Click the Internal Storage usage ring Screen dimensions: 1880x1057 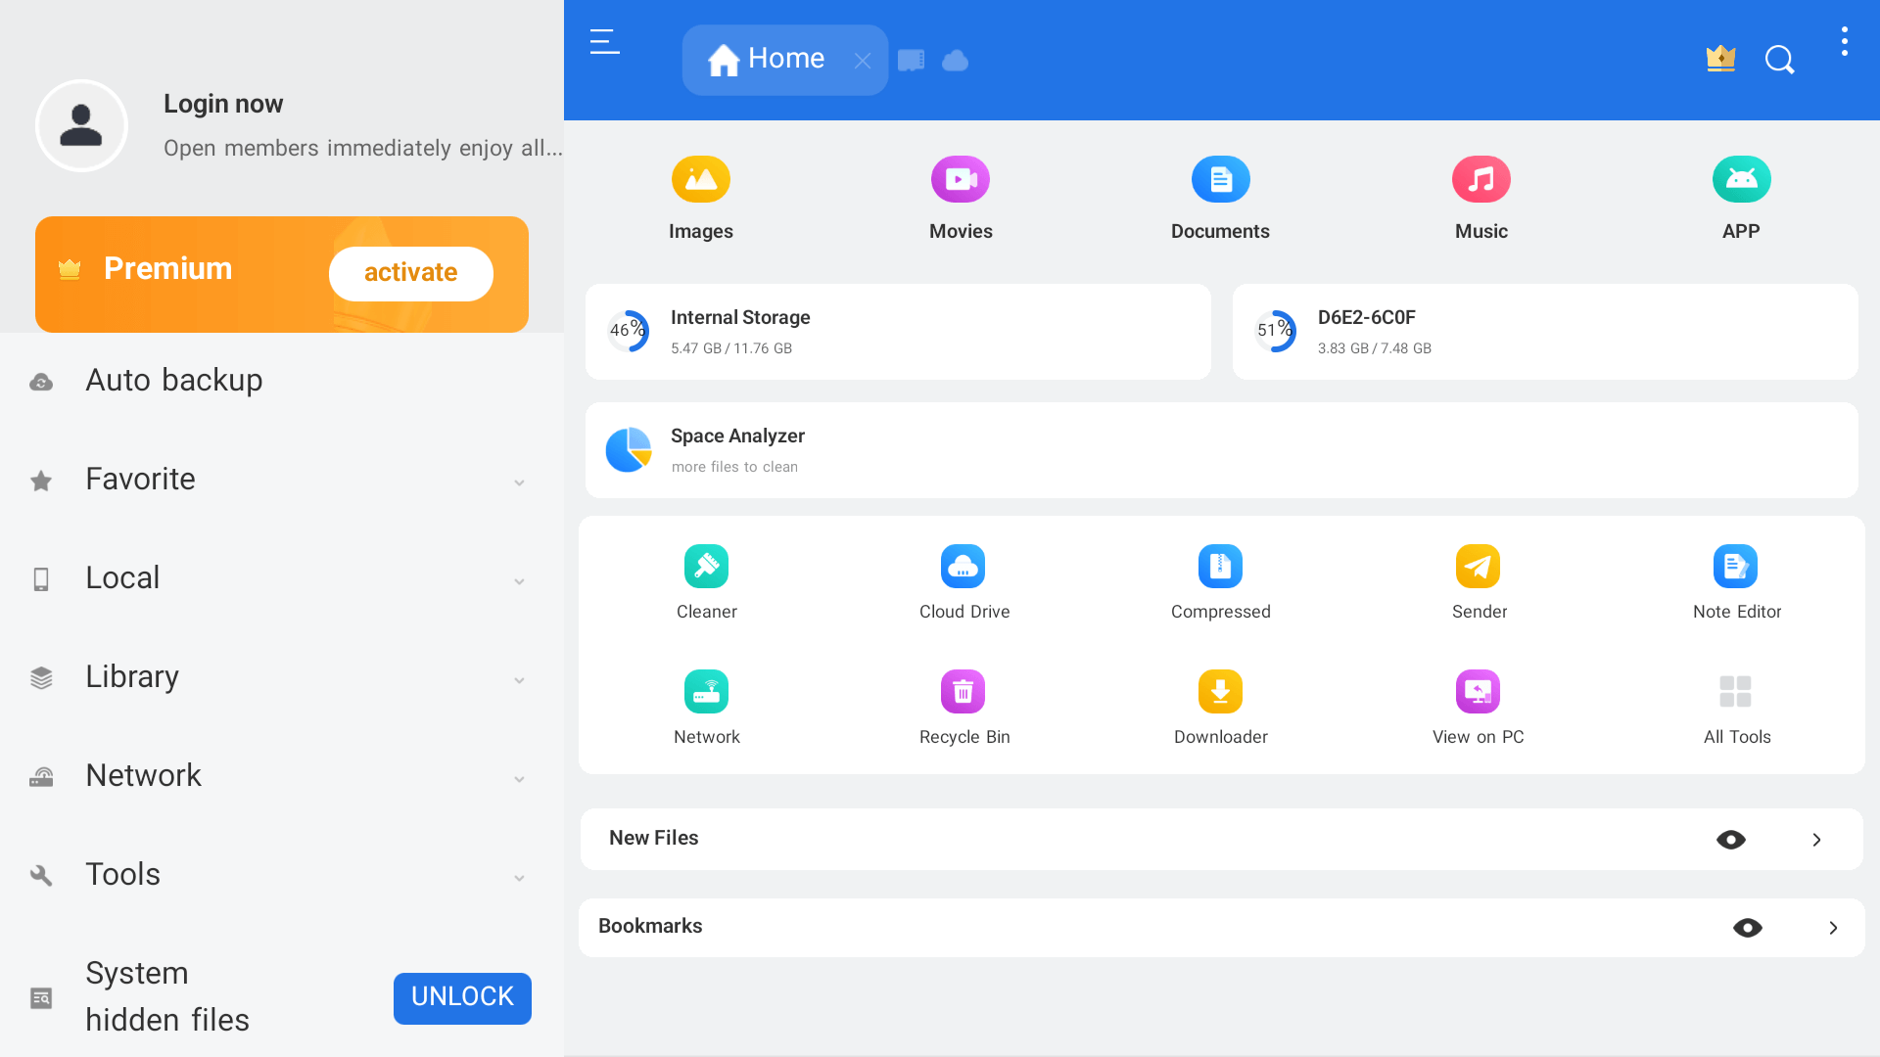(628, 332)
